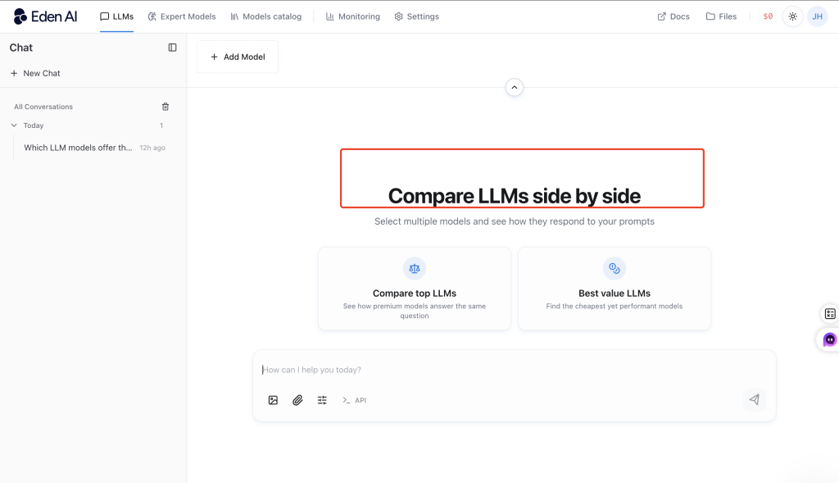This screenshot has height=483, width=839.
Task: Open the parameter sliders settings icon
Action: (x=322, y=400)
